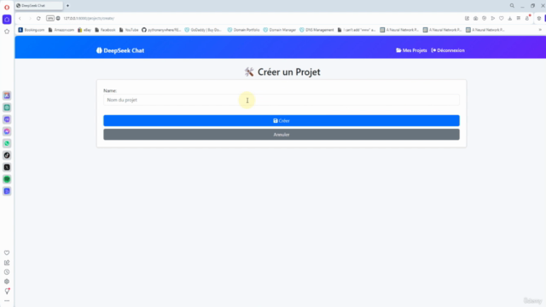Reload the page
This screenshot has width=546, height=307.
click(38, 19)
